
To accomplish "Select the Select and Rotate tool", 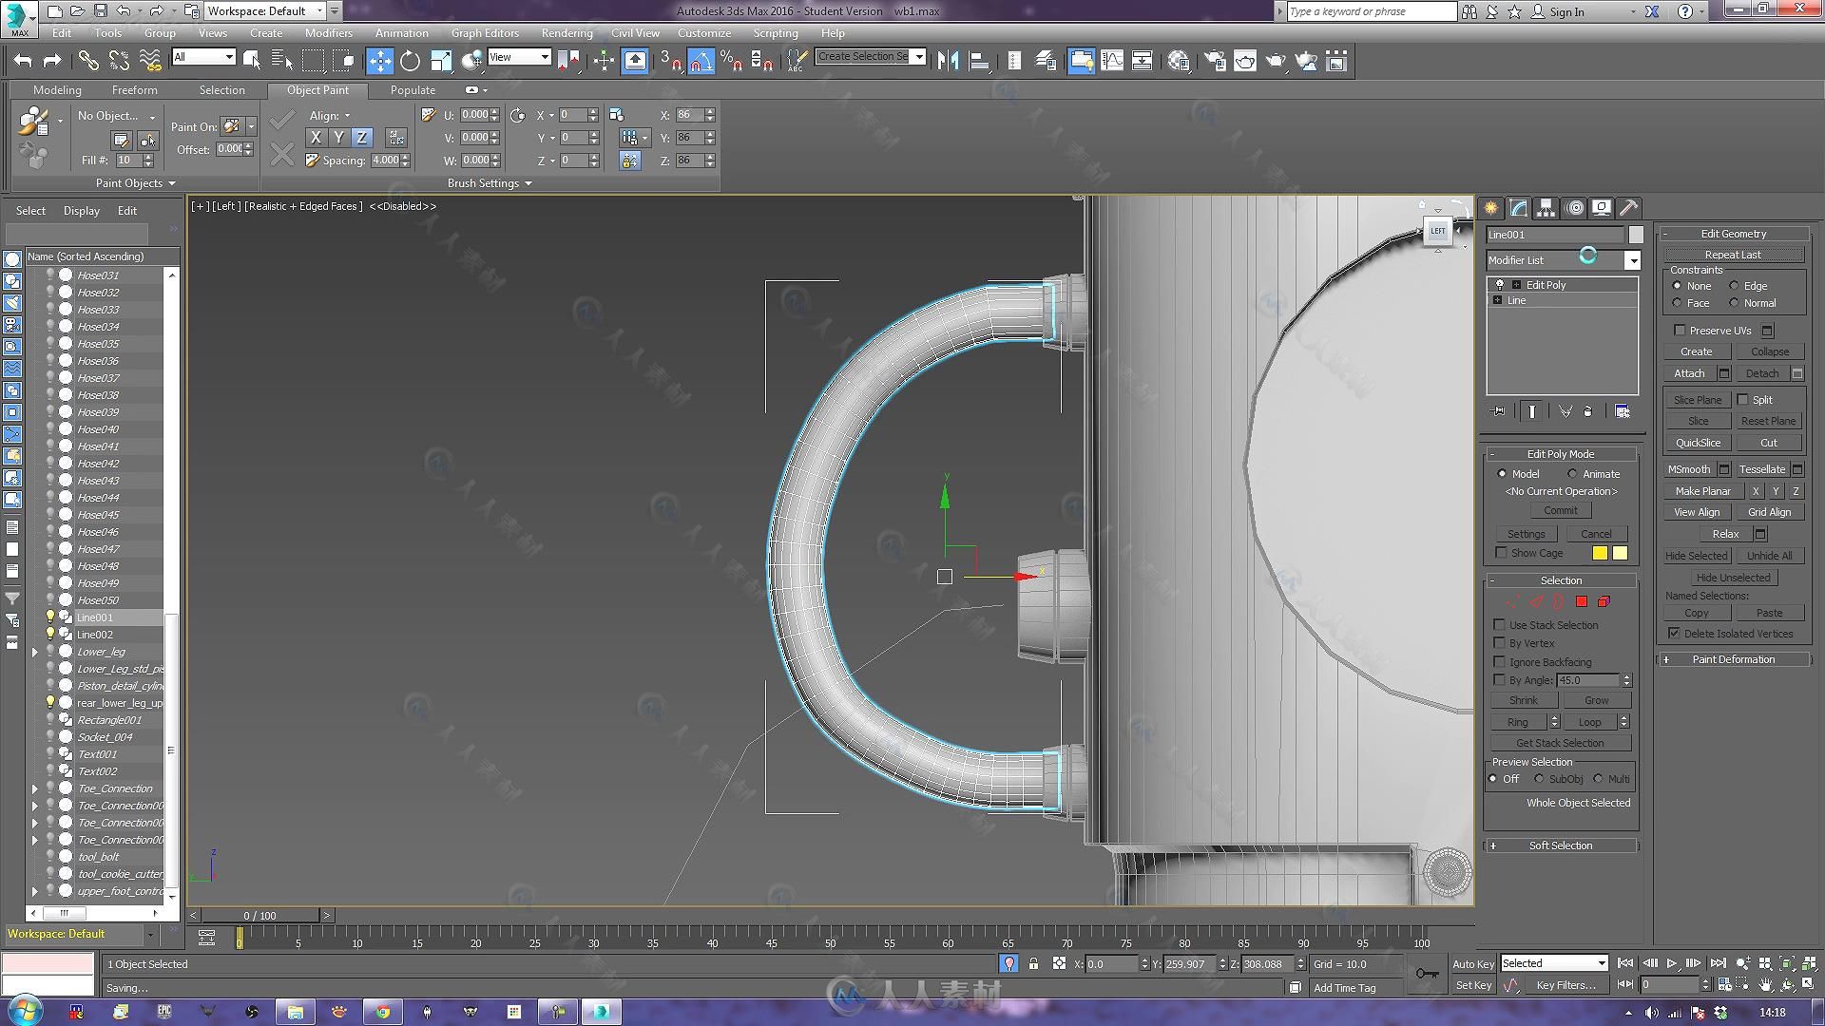I will point(410,61).
